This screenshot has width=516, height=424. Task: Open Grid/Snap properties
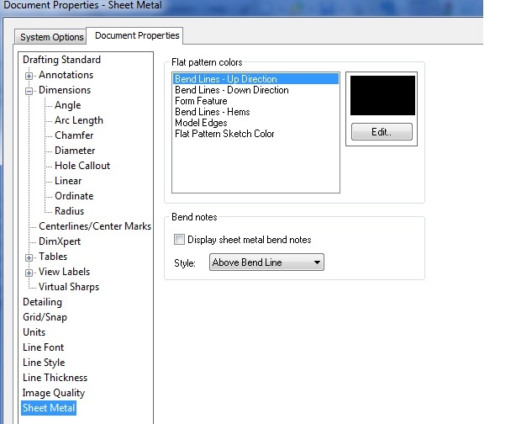tap(45, 317)
